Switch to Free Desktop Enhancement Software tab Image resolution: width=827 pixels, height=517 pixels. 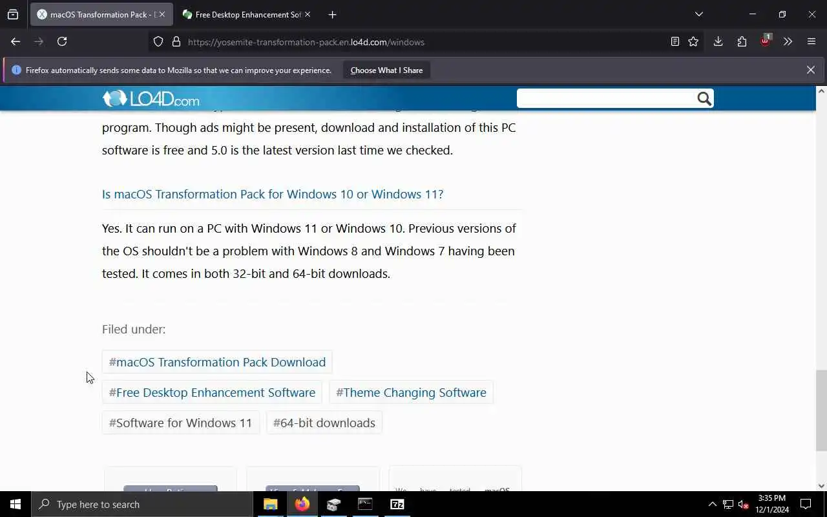tap(246, 14)
